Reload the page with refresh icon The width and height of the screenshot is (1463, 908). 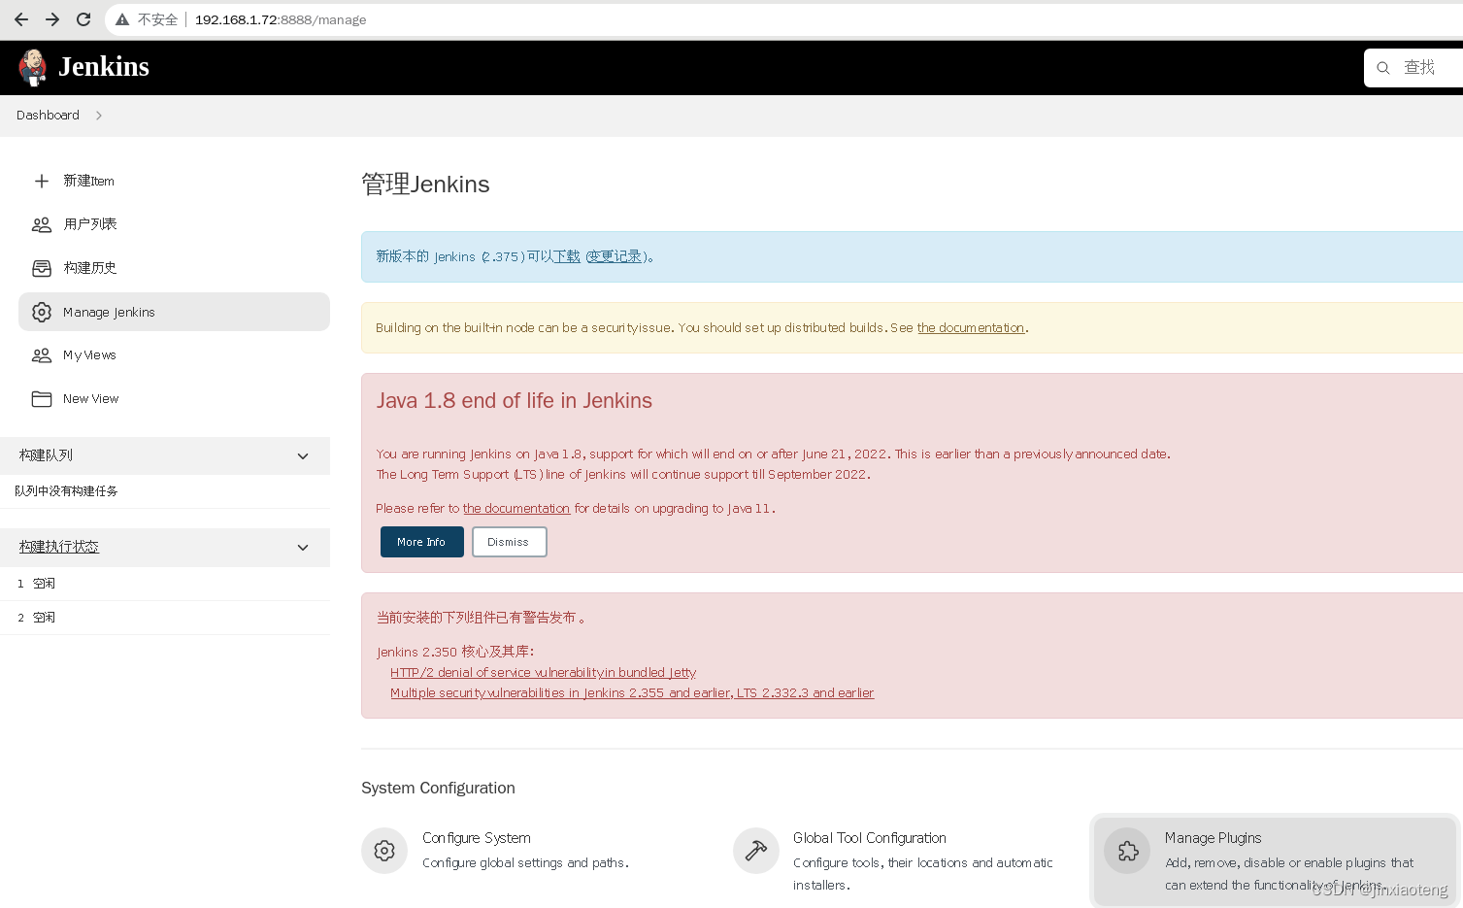point(83,19)
